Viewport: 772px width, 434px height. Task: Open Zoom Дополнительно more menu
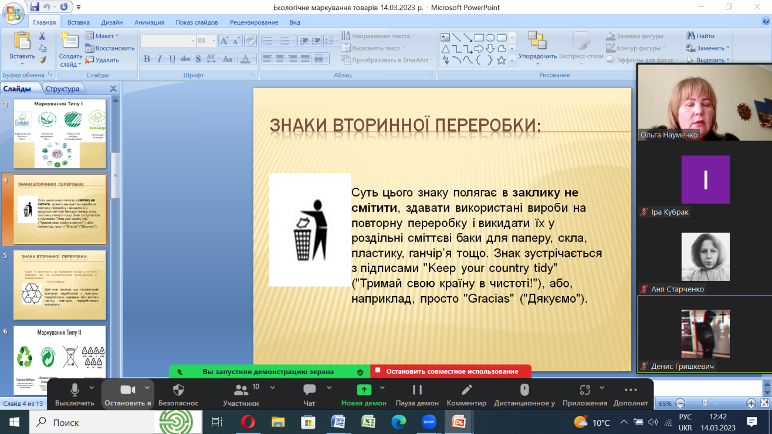(x=631, y=394)
